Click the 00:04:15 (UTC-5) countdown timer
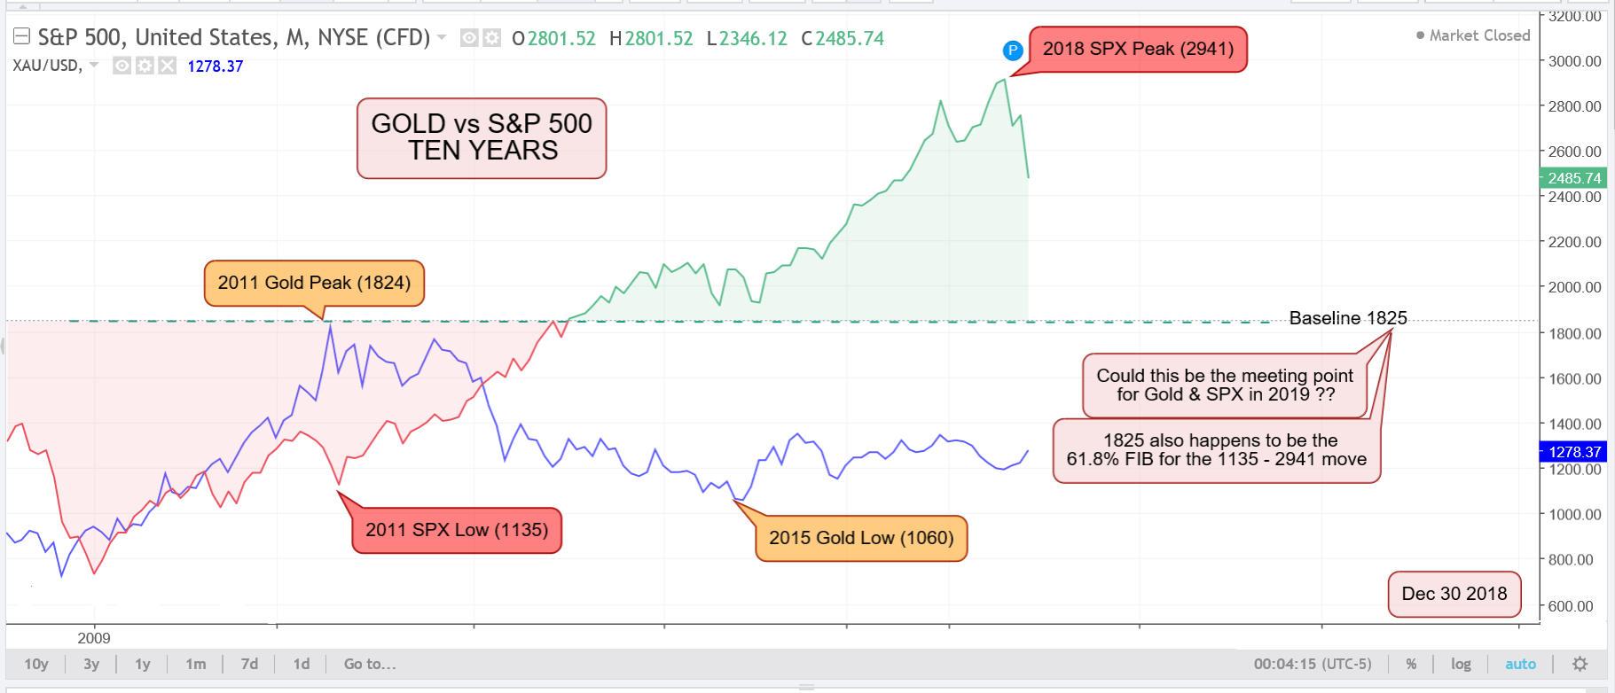This screenshot has width=1615, height=693. click(x=1313, y=663)
